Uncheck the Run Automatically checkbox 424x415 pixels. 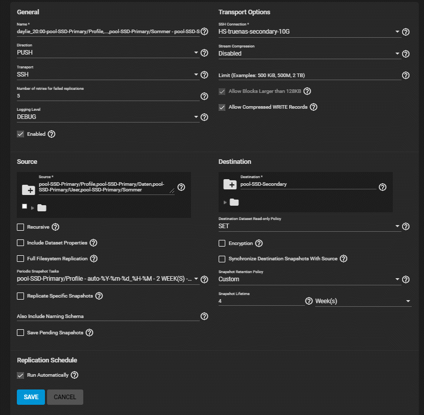tap(20, 375)
